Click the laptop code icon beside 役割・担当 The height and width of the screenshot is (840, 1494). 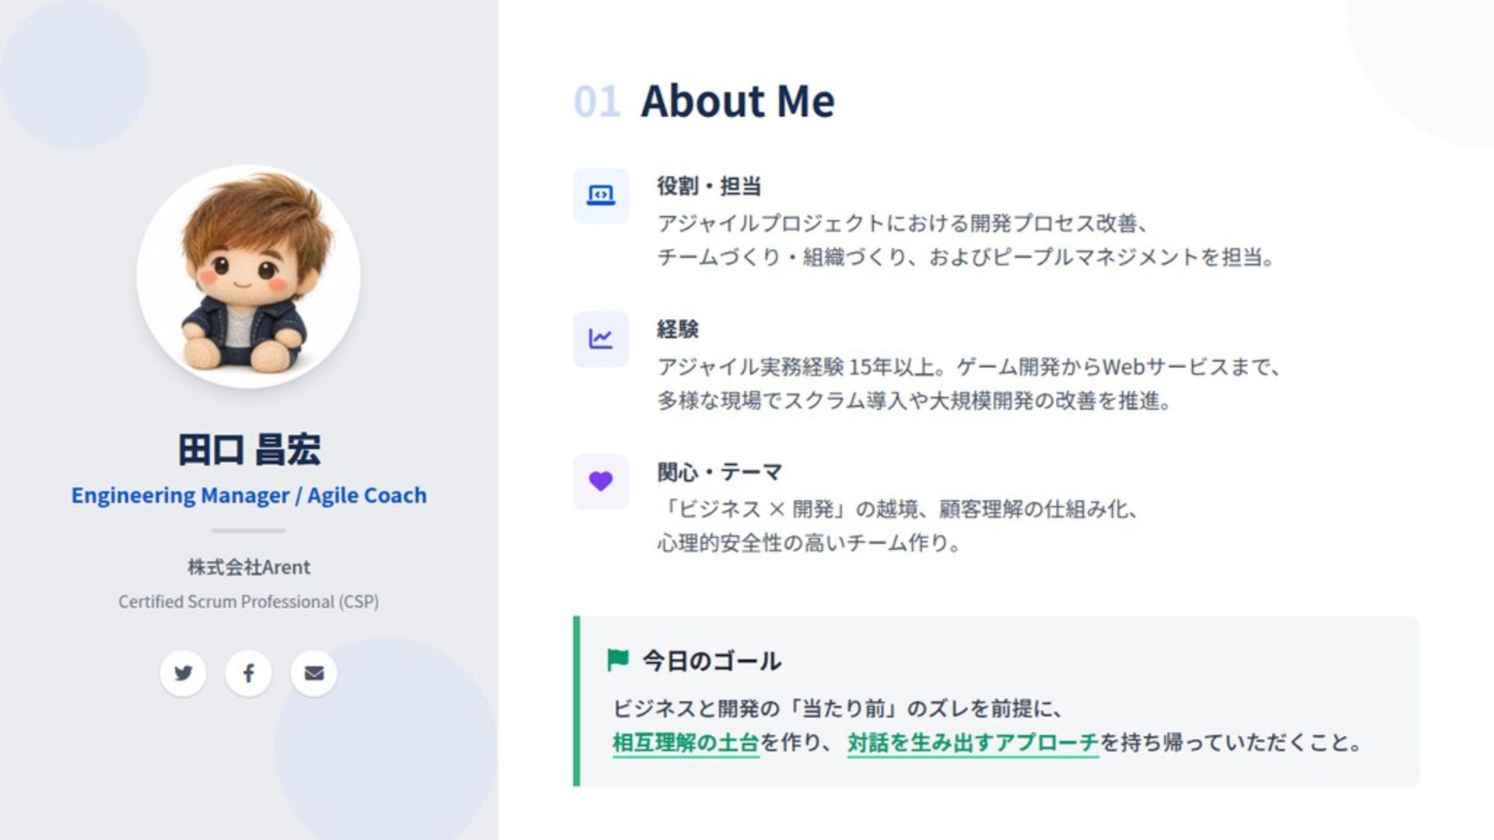coord(601,195)
